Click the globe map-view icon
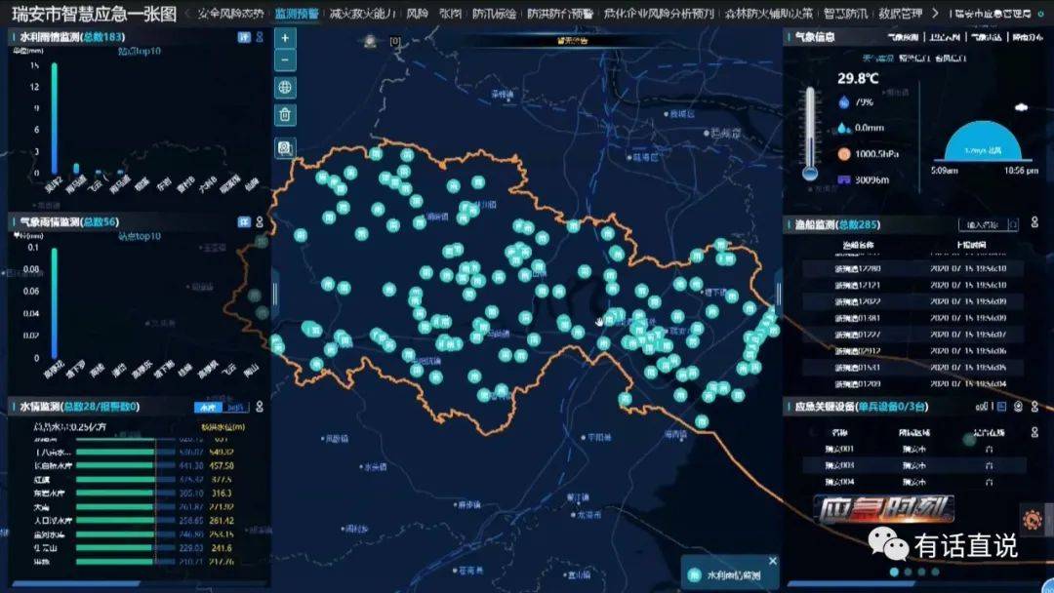The width and height of the screenshot is (1054, 593). [x=285, y=88]
